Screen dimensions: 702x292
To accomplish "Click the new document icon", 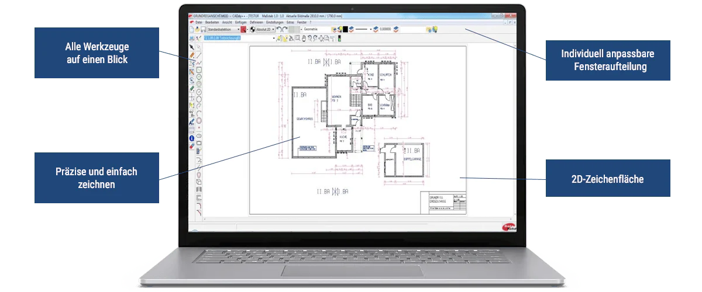I will tap(191, 29).
